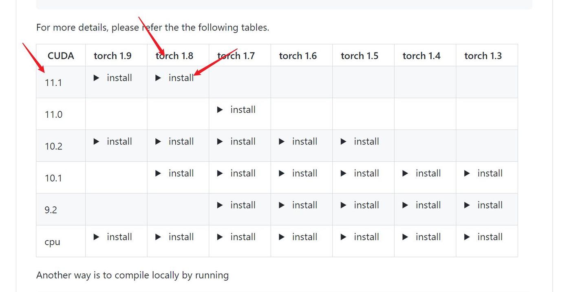Screen dimensions: 587x292
Task: Click the CUDA column header cell
Action: (x=61, y=56)
